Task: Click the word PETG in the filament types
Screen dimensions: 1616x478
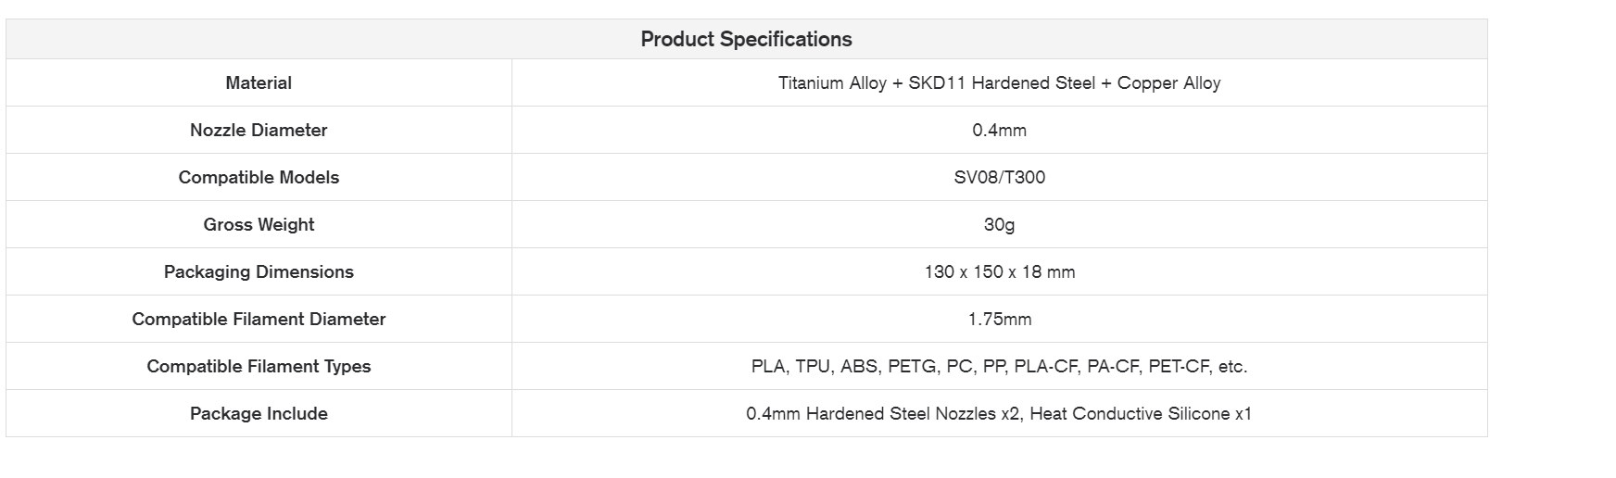Action: pyautogui.click(x=912, y=367)
